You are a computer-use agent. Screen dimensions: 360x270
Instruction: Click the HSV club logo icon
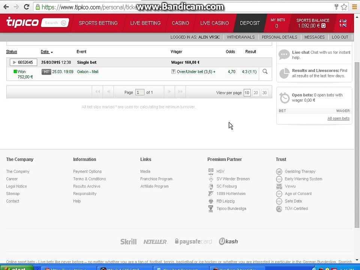pos(211,171)
